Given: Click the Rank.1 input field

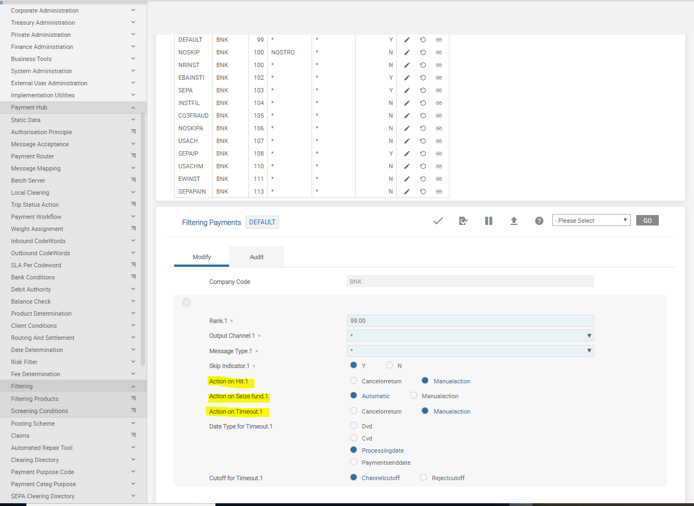Looking at the screenshot, I should click(x=470, y=321).
